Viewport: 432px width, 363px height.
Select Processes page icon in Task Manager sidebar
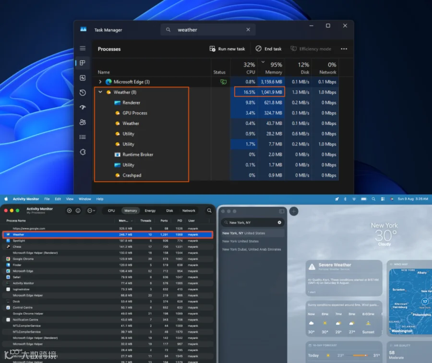83,63
